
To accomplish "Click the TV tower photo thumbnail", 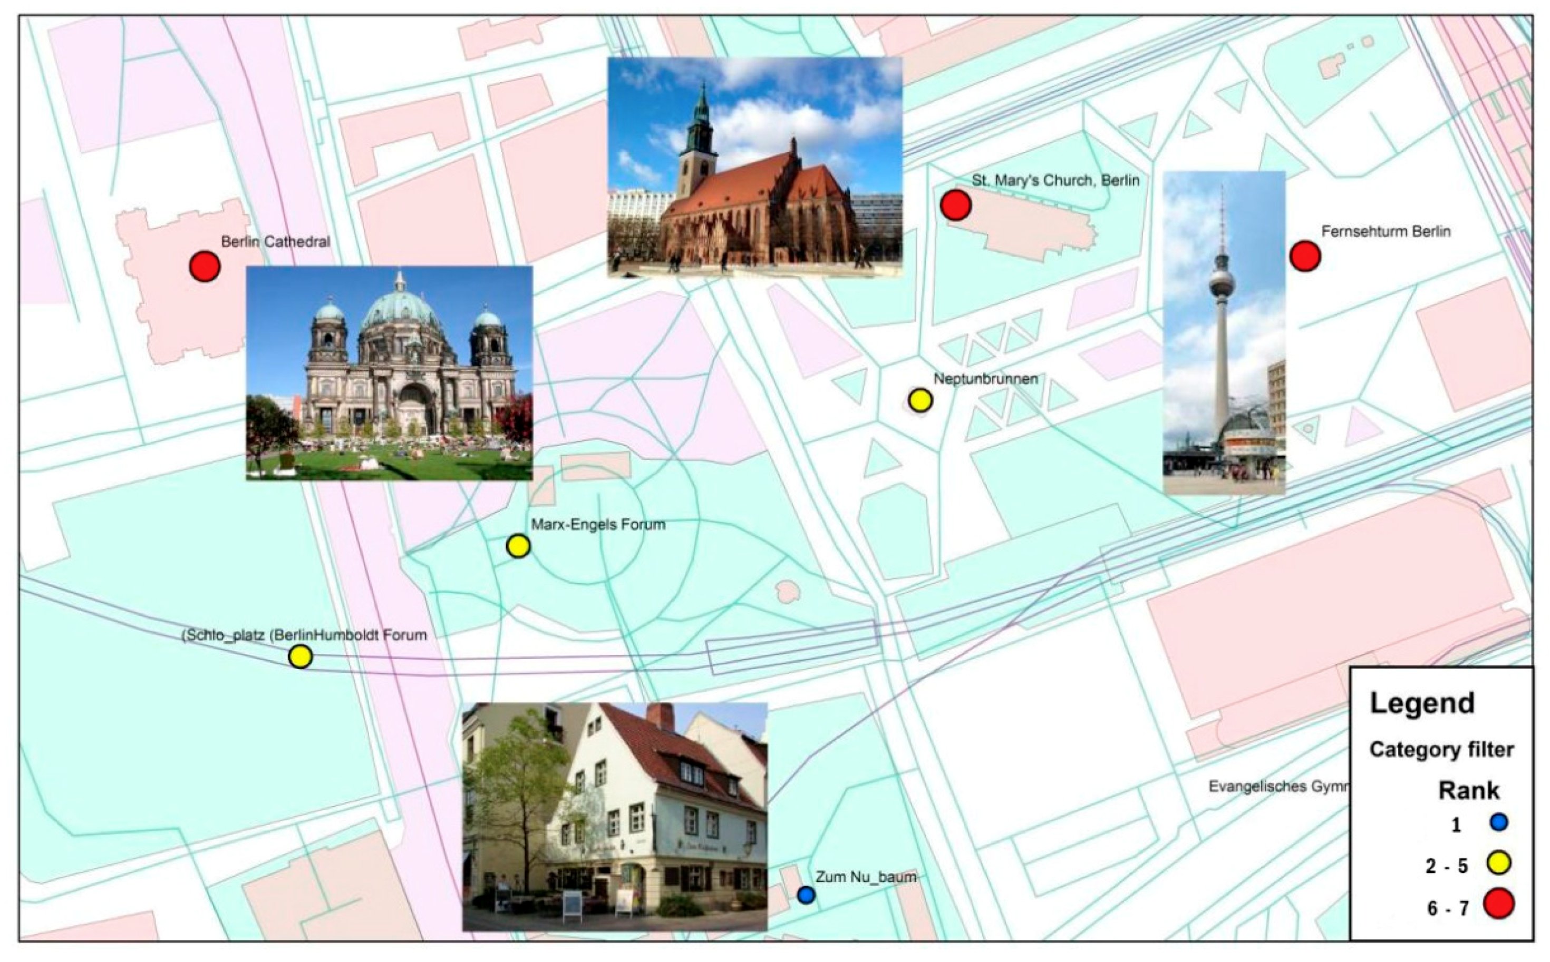I will click(1224, 332).
